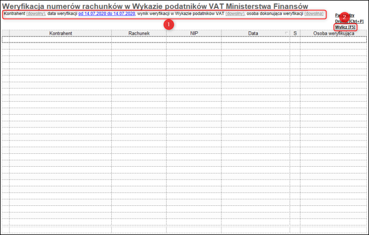Click Drukuj [Ctrl+P] to print
The width and height of the screenshot is (369, 235).
(349, 21)
